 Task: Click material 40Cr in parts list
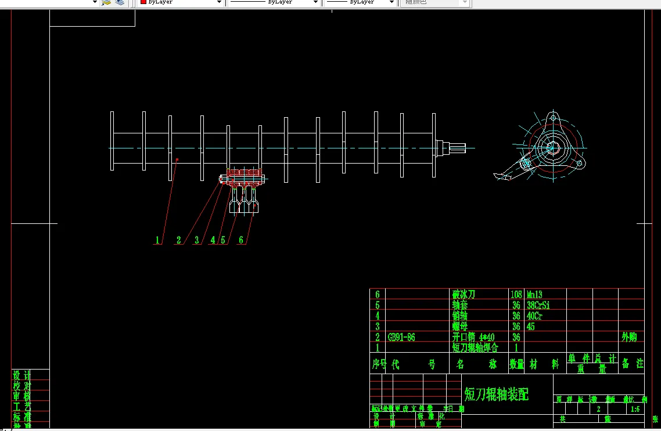[534, 315]
